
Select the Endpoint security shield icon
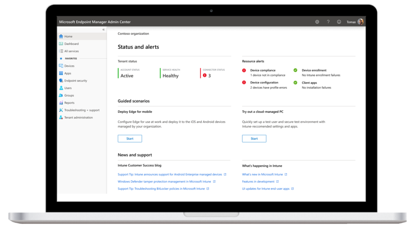coord(61,81)
